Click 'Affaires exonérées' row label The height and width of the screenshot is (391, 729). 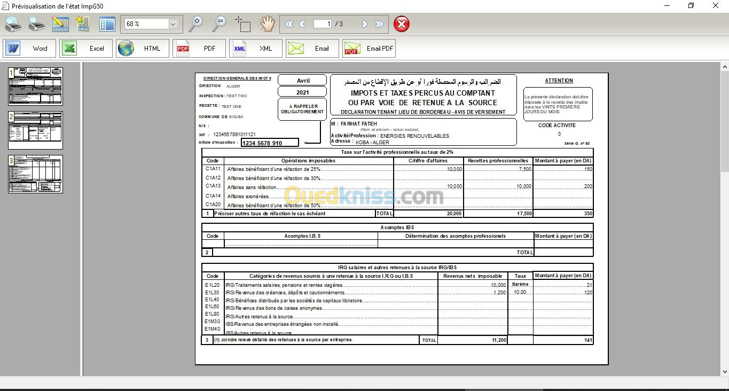pos(248,197)
